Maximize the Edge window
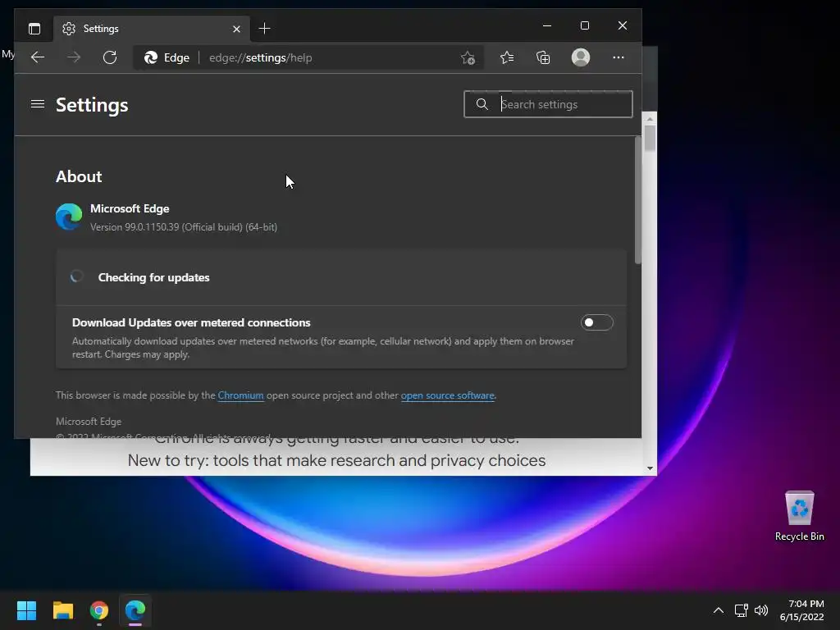The height and width of the screenshot is (630, 840). (x=584, y=25)
